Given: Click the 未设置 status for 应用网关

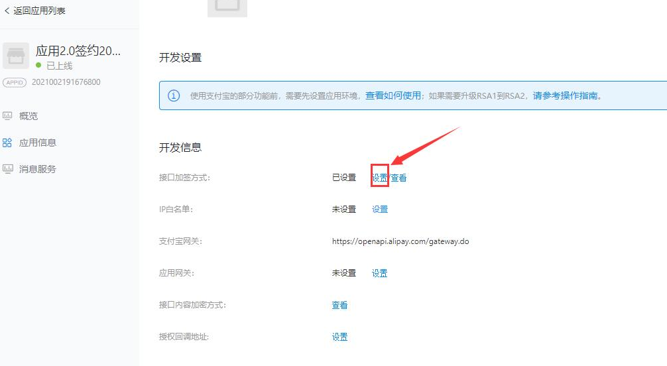Looking at the screenshot, I should 343,273.
